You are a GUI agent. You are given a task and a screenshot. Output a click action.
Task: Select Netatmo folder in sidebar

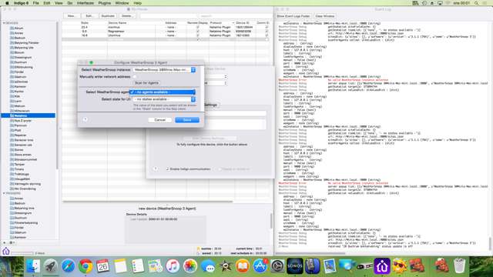(x=29, y=115)
